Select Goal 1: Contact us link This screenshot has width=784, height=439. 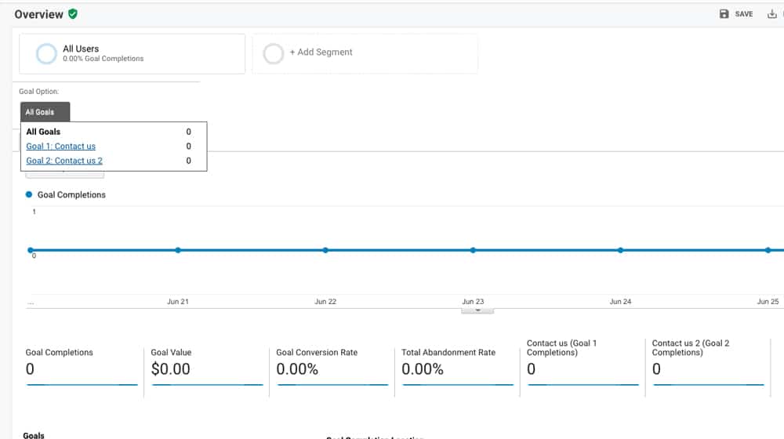coord(60,146)
